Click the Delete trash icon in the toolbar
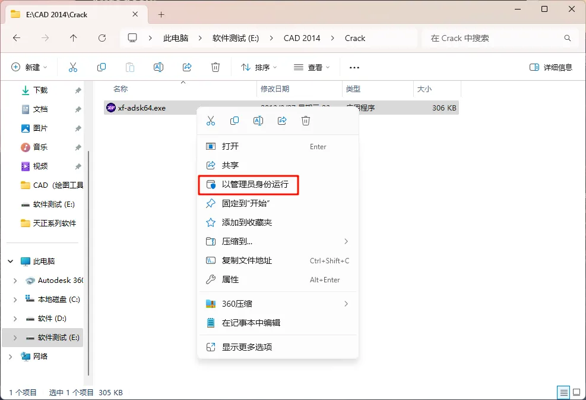Screen dimensions: 586x400 [216, 67]
